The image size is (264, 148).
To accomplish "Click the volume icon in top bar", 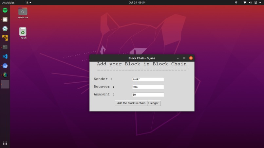I will point(250,3).
